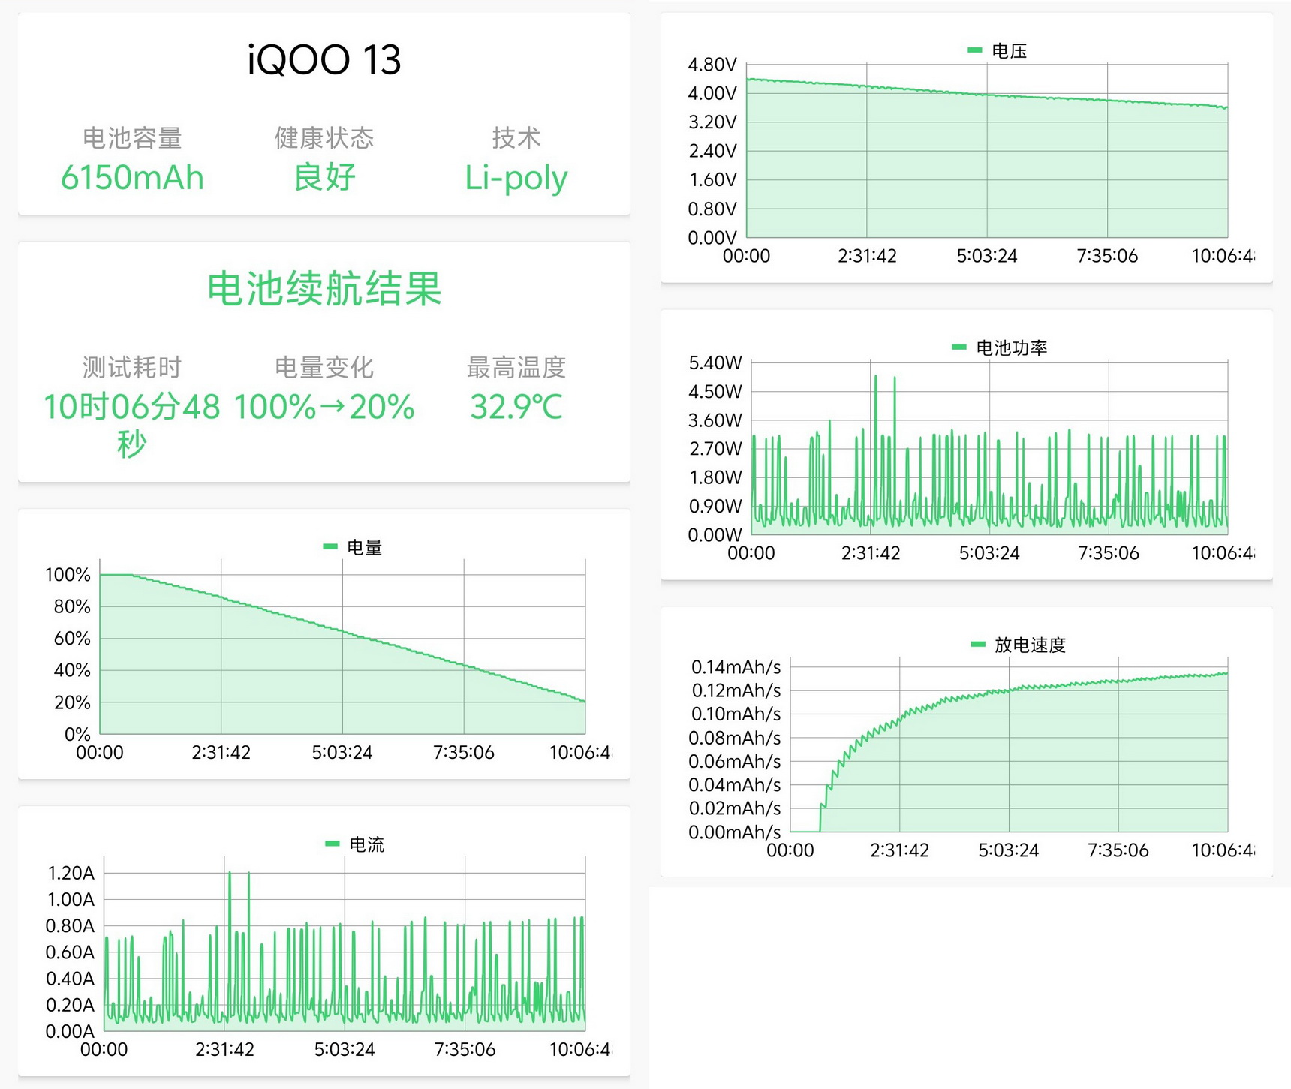Click 2:31:42 time label under 电流 chart
Screen dimensions: 1291x1089
224,1049
